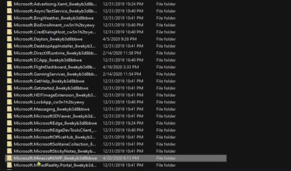
Task: Click the Microsoft.Dayton folder icon
Action: tap(10, 39)
